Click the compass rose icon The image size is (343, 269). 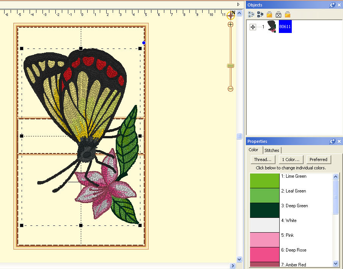[231, 15]
